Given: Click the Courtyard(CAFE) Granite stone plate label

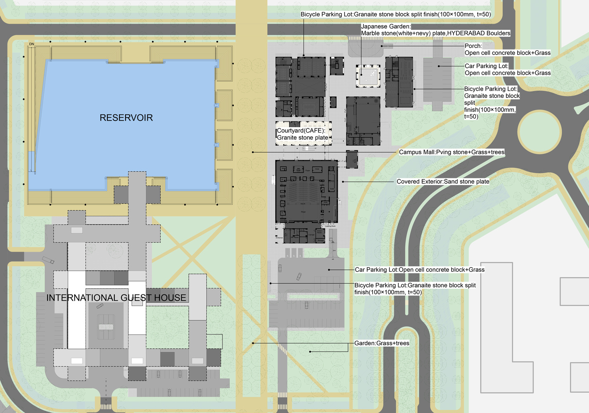Looking at the screenshot, I should click(x=303, y=134).
